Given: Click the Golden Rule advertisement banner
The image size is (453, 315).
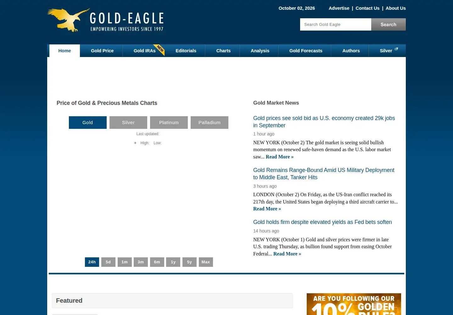Looking at the screenshot, I should click(x=354, y=304).
